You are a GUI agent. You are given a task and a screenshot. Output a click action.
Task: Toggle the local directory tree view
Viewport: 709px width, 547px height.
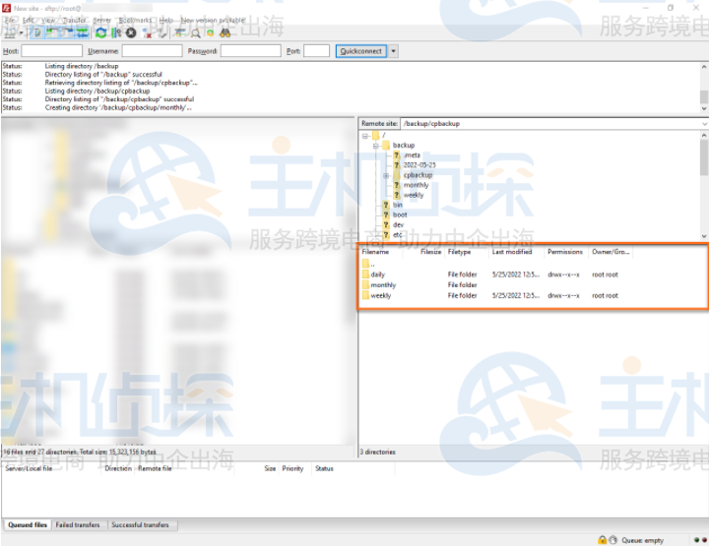click(x=52, y=33)
